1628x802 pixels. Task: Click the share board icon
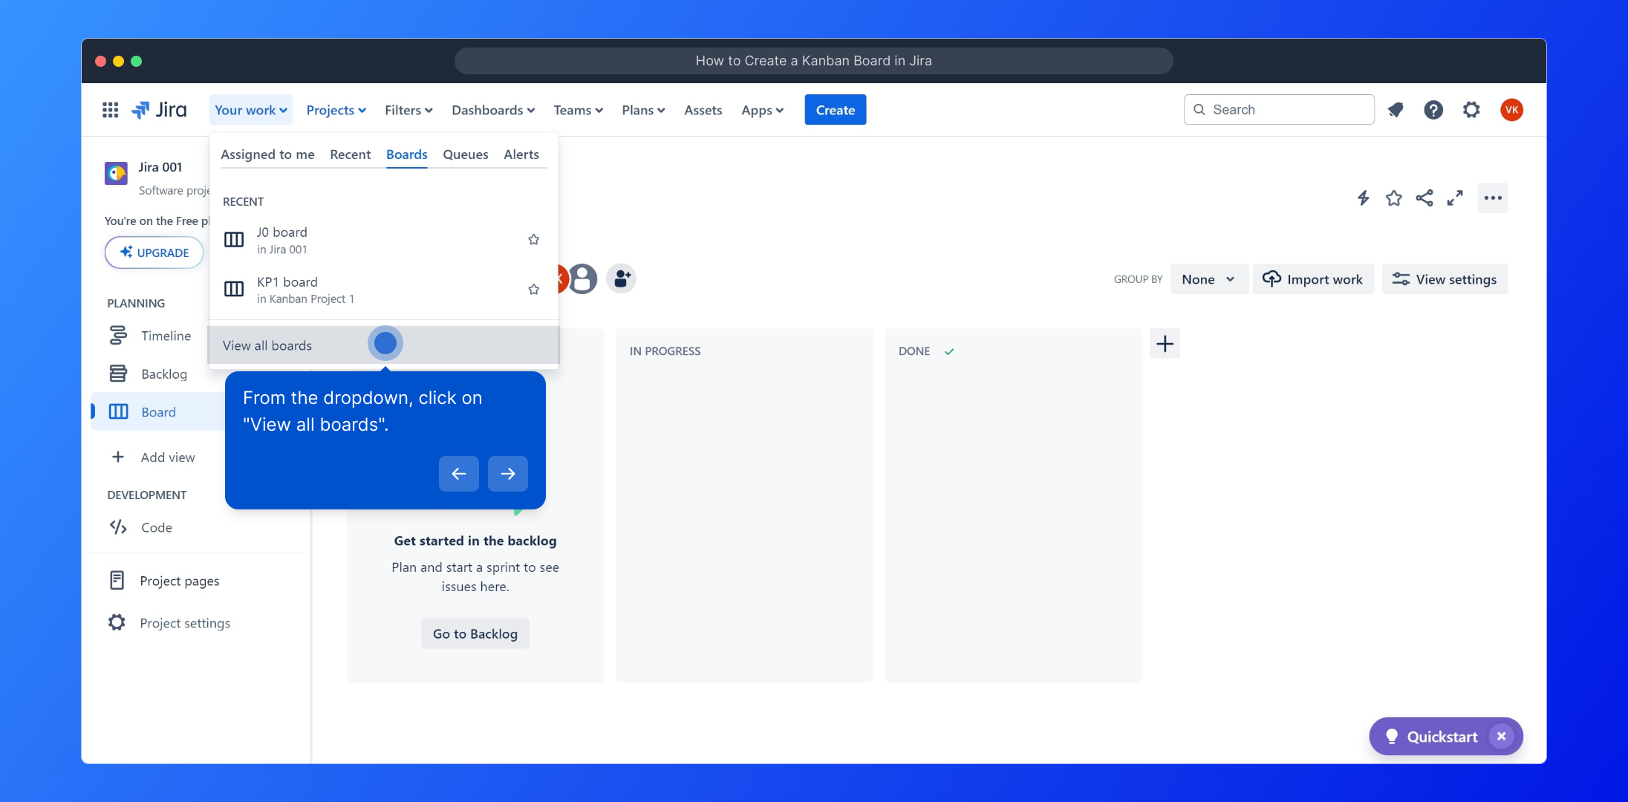(x=1424, y=198)
